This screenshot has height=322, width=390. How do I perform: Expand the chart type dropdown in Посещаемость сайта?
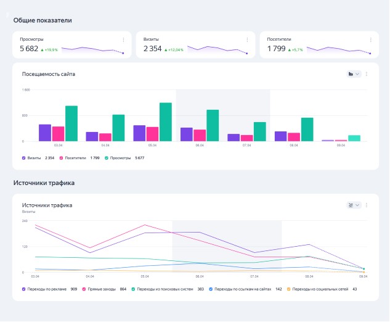point(357,74)
